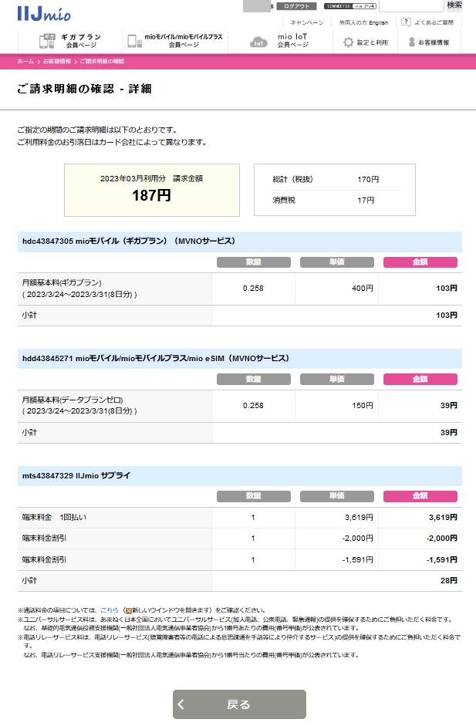Click the 設定と利用 gear icon
This screenshot has height=726, width=476.
pyautogui.click(x=349, y=42)
